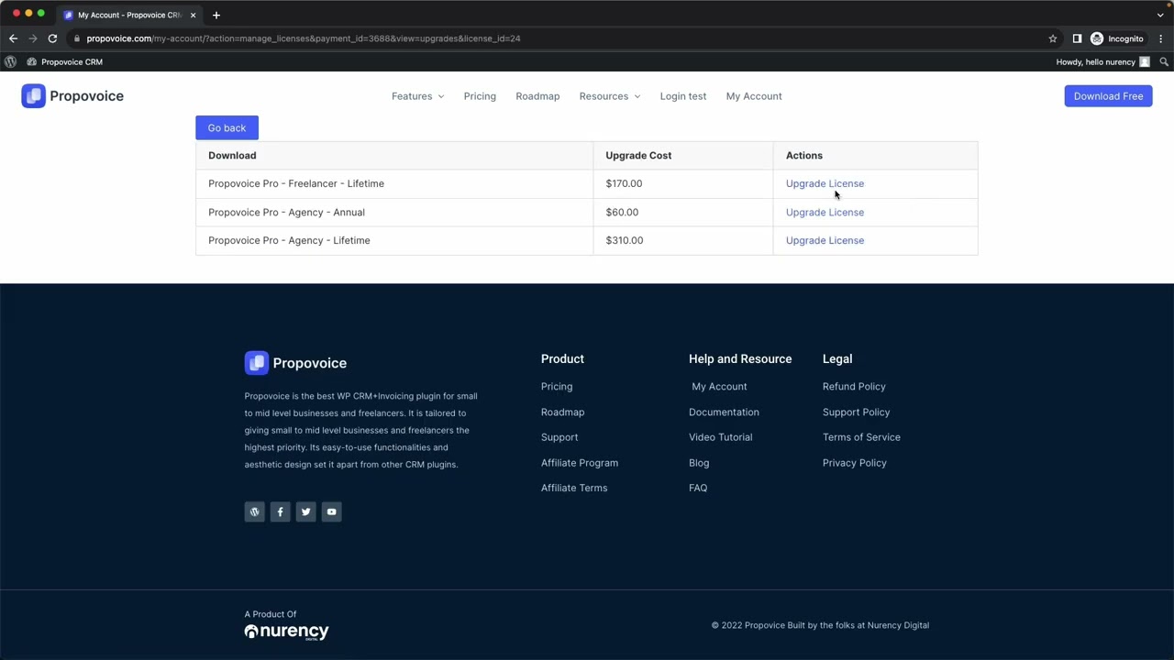
Task: Open the Video Tutorial link
Action: [720, 437]
